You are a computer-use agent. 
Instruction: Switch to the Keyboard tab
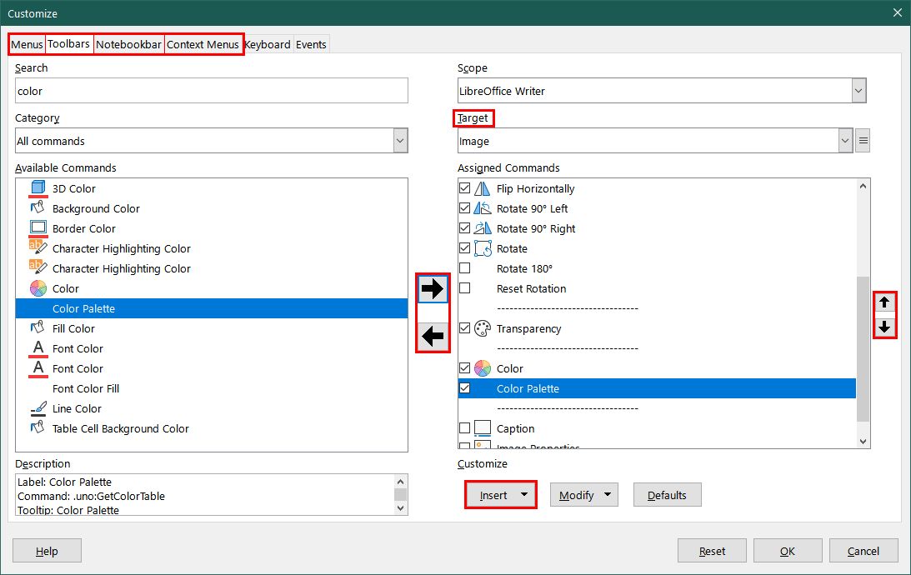(268, 45)
